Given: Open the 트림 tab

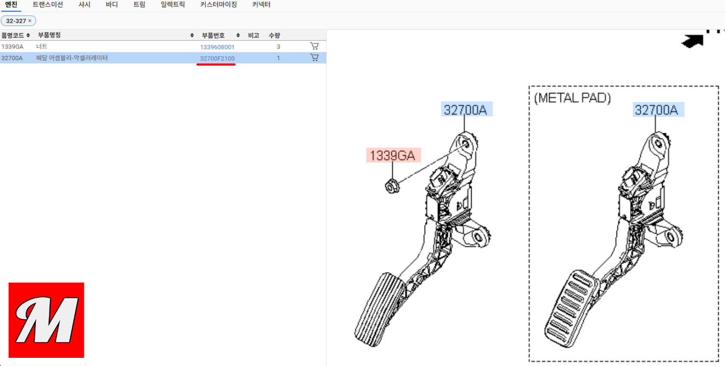Looking at the screenshot, I should (139, 5).
